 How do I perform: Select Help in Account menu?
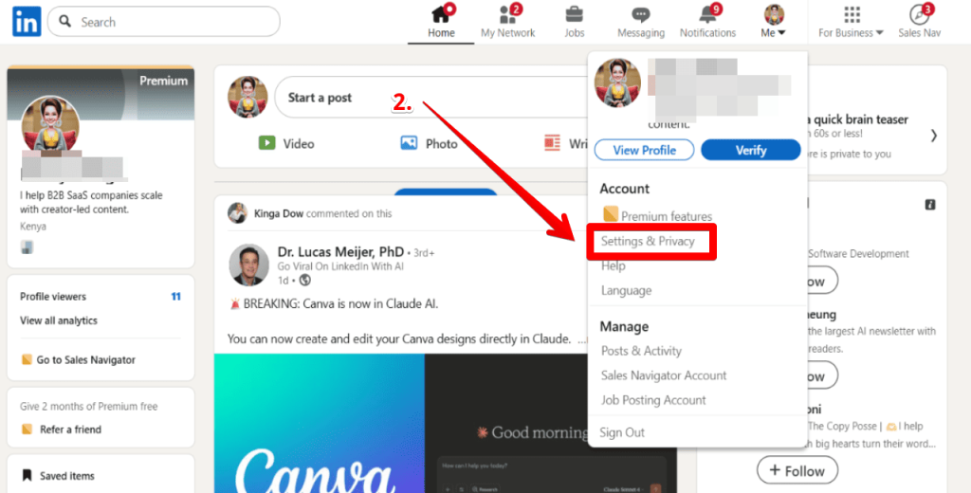coord(614,265)
